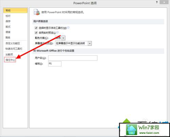The image size is (170, 137).
Task: Expand the 配色方案 color scheme dropdown
Action: [x=63, y=38]
